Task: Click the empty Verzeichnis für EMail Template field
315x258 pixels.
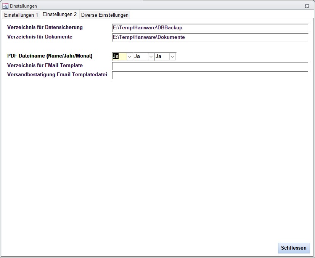Action: [x=210, y=66]
